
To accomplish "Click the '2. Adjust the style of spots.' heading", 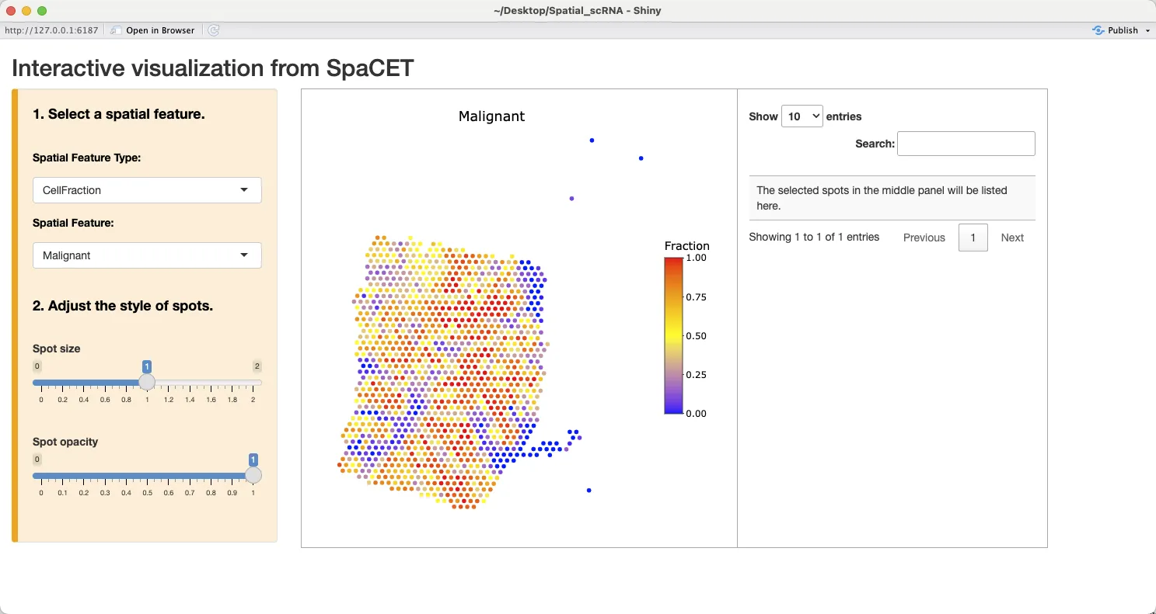I will 123,306.
